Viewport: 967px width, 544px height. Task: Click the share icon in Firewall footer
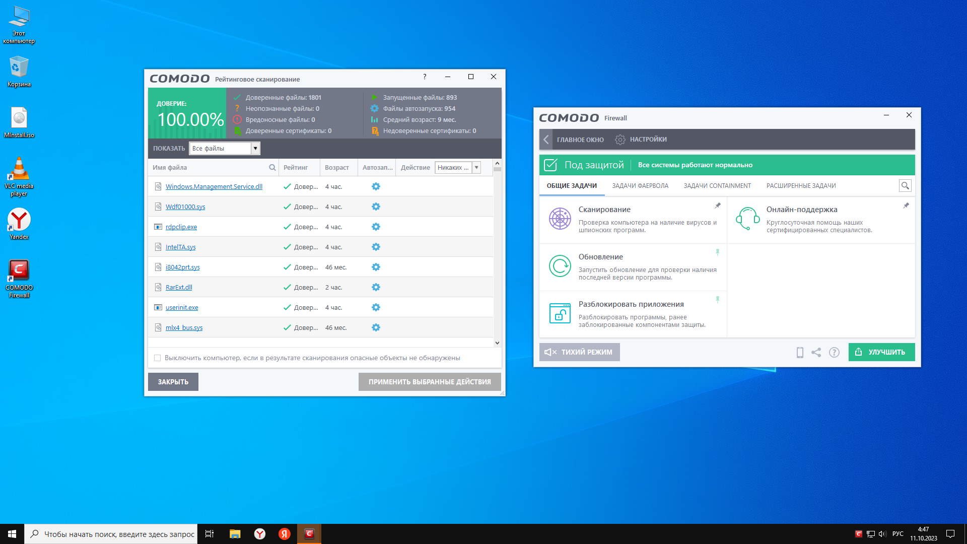816,353
